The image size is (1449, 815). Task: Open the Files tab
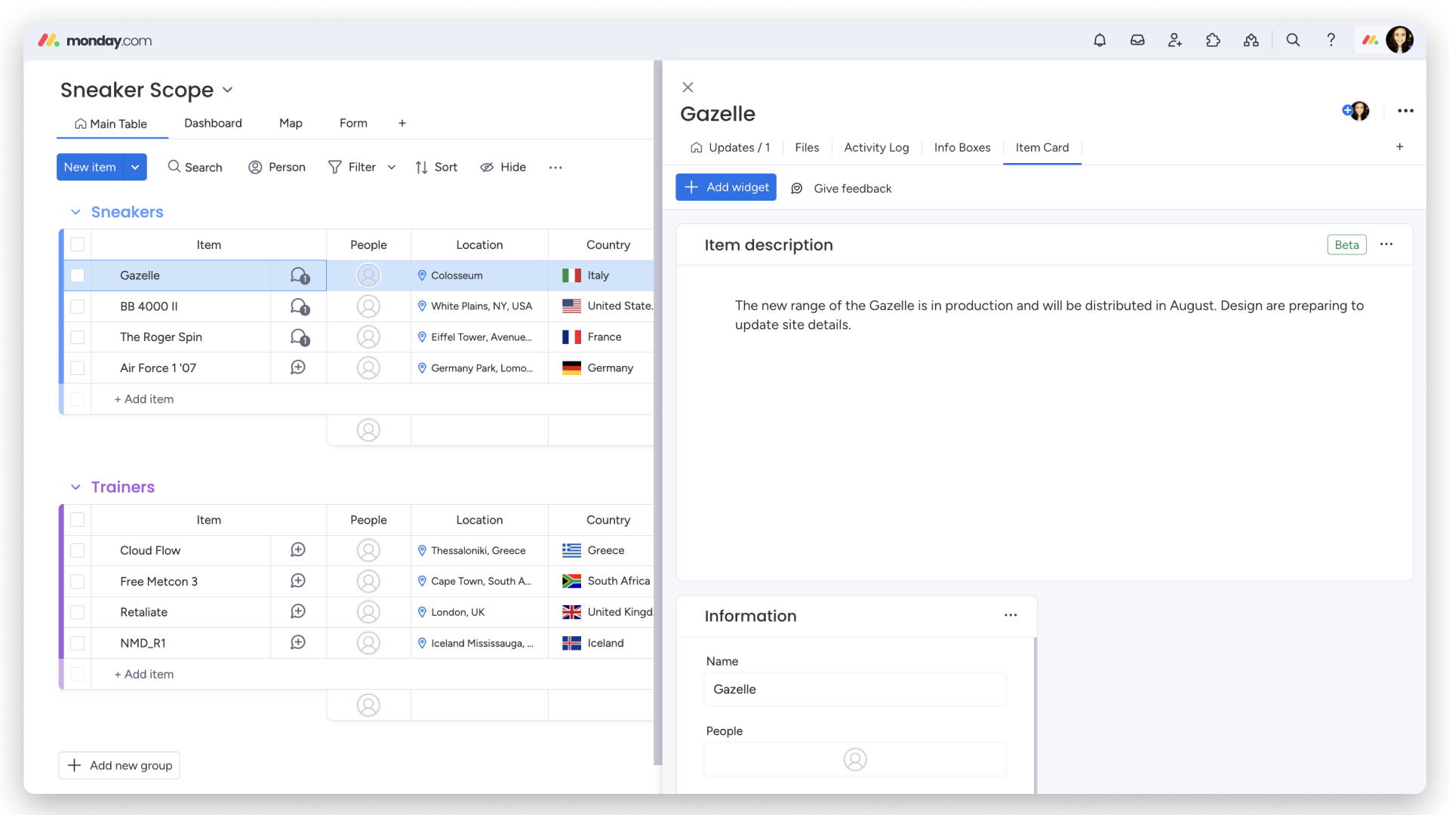tap(807, 148)
